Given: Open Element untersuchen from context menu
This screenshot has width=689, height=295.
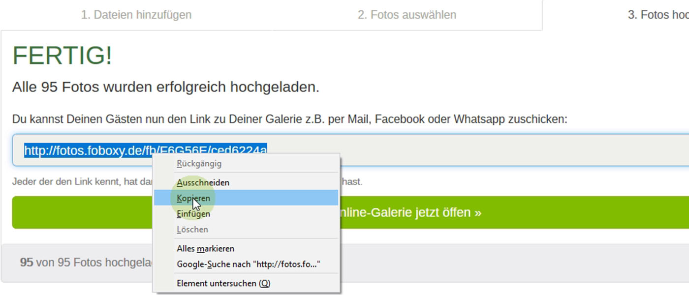Looking at the screenshot, I should point(223,284).
